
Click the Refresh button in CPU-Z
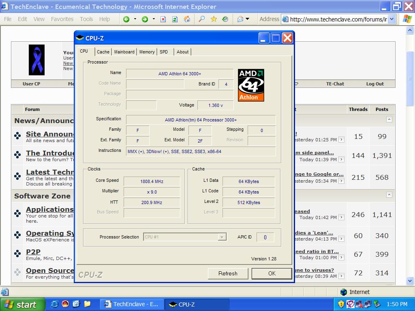[228, 273]
